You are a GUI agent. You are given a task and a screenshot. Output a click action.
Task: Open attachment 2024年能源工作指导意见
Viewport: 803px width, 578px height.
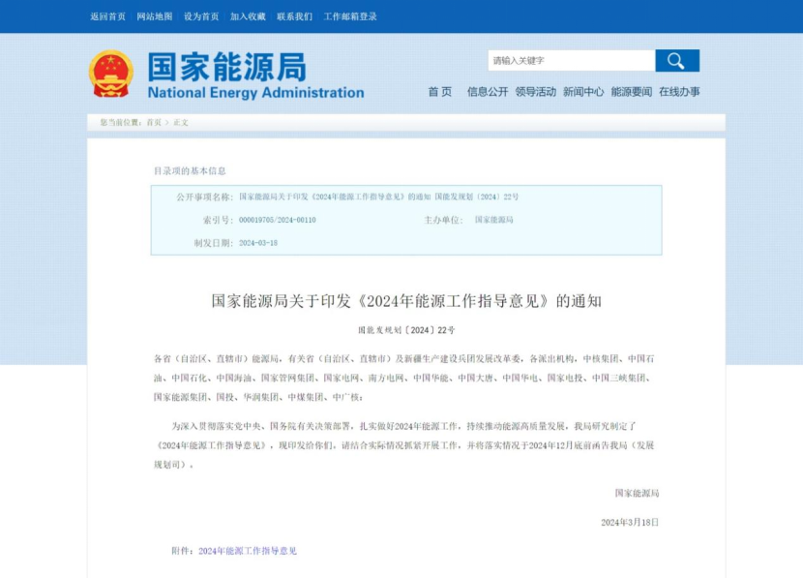(x=248, y=551)
